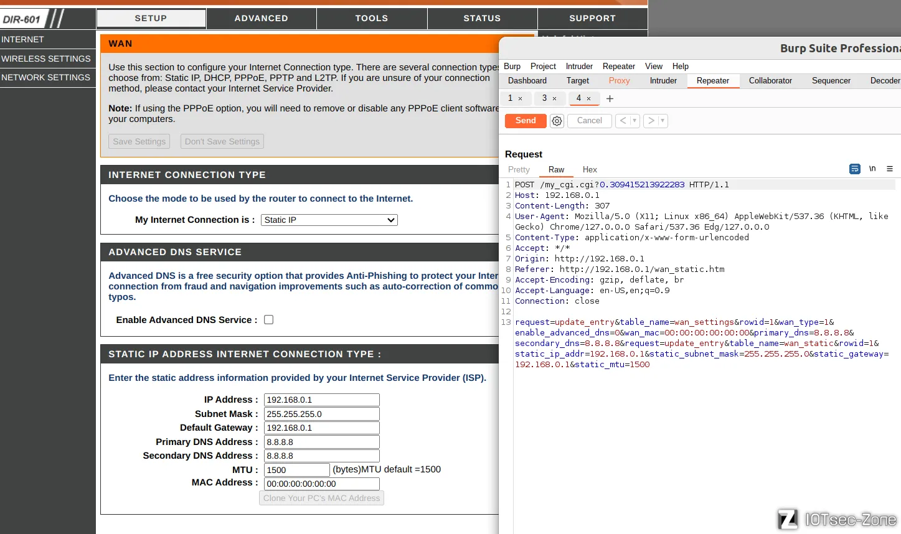Toggle show non-printable characters \n icon
901x534 pixels.
point(872,169)
